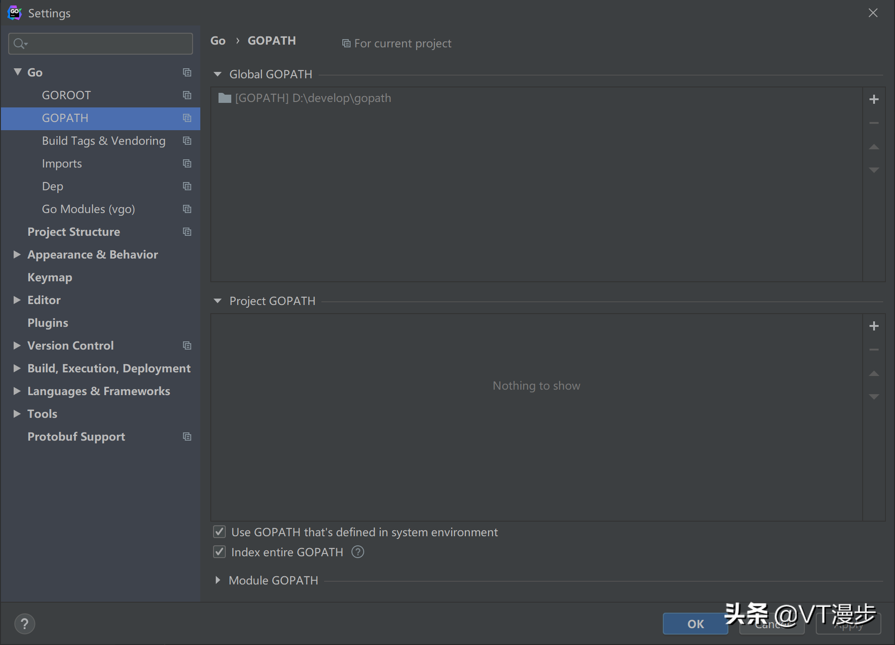895x645 pixels.
Task: Navigate to Go Modules (vgo) settings
Action: pyautogui.click(x=89, y=208)
